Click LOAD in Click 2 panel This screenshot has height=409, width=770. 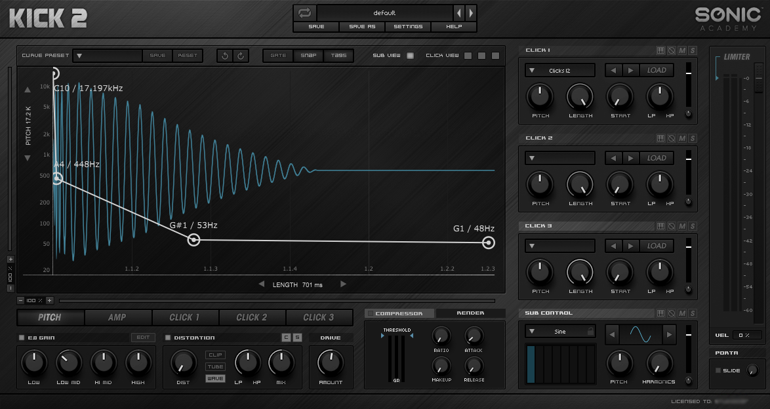click(656, 158)
